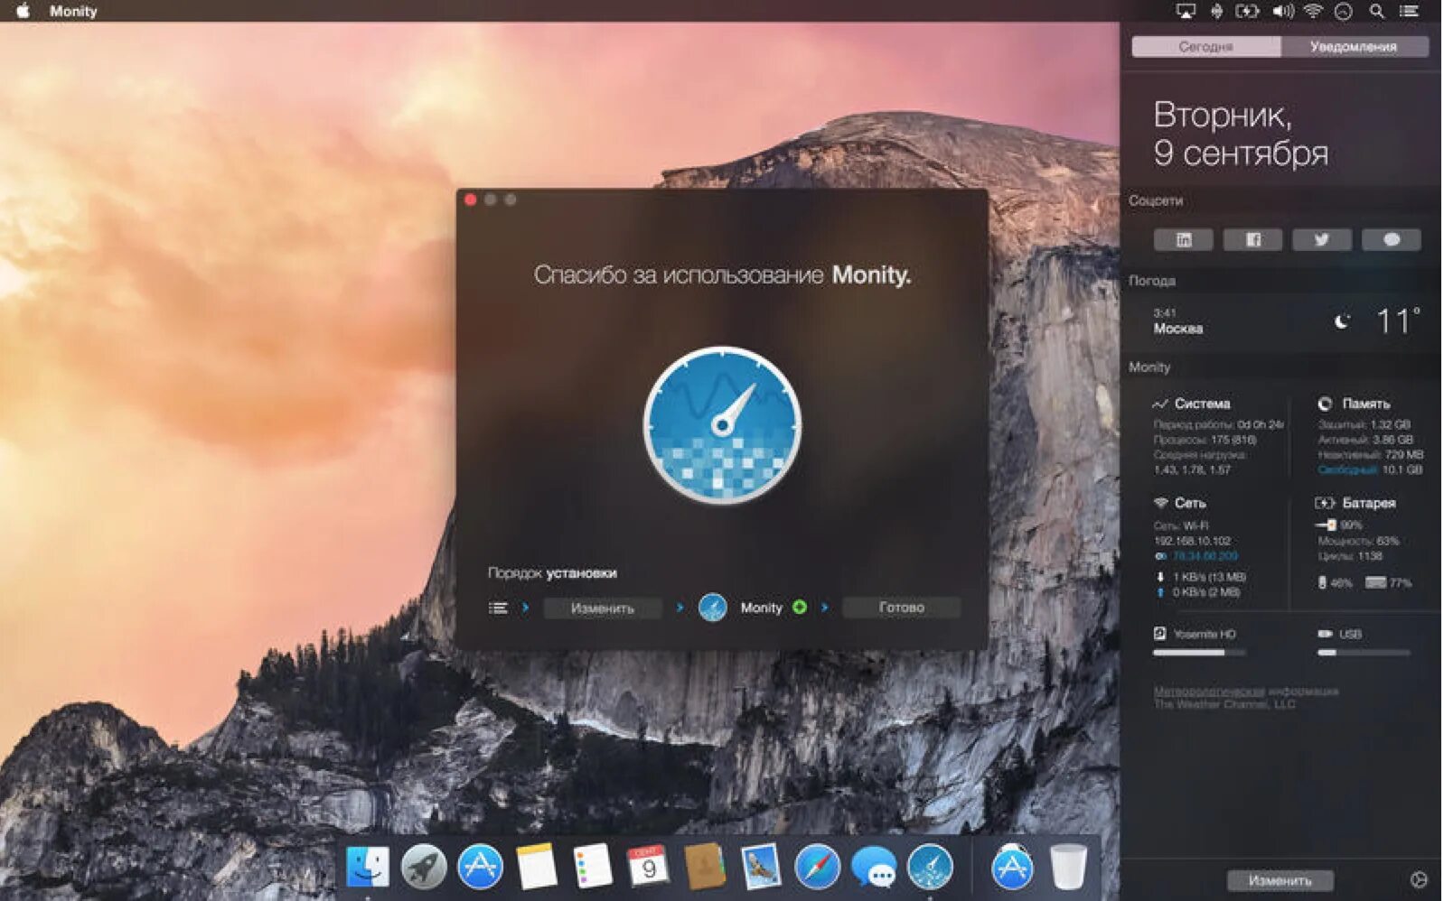Screen dimensions: 1444x901
Task: Open the Monity menu in menu bar
Action: pos(72,11)
